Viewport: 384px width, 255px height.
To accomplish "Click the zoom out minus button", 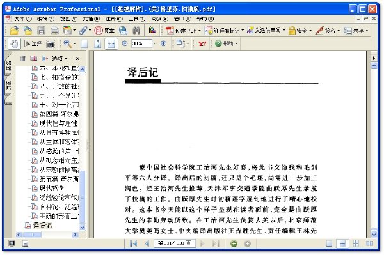I will (125, 43).
